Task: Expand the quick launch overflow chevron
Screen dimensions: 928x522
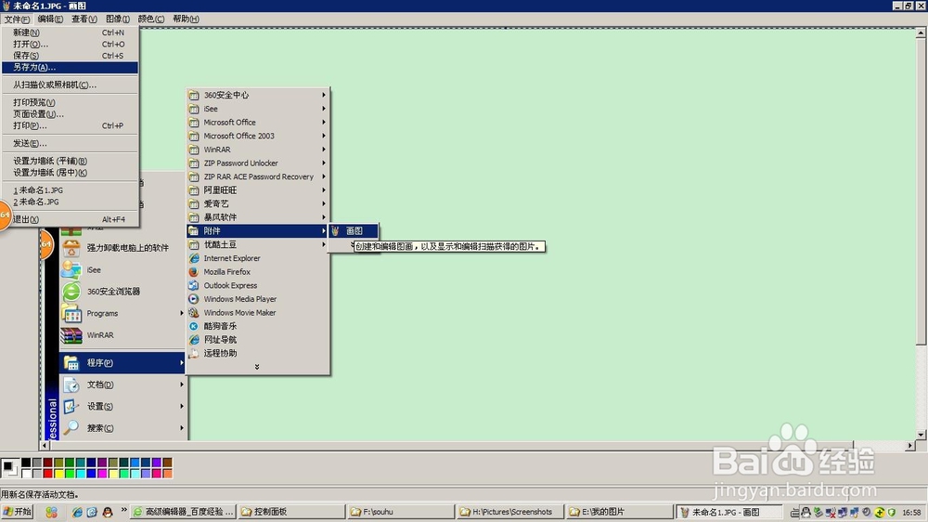Action: (x=123, y=509)
